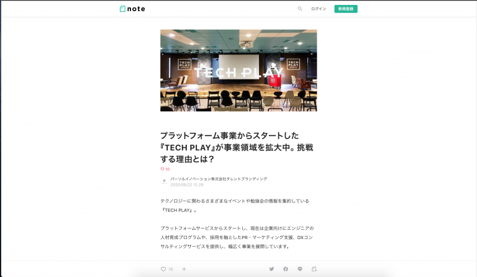Open the author's profile avatar

(164, 181)
